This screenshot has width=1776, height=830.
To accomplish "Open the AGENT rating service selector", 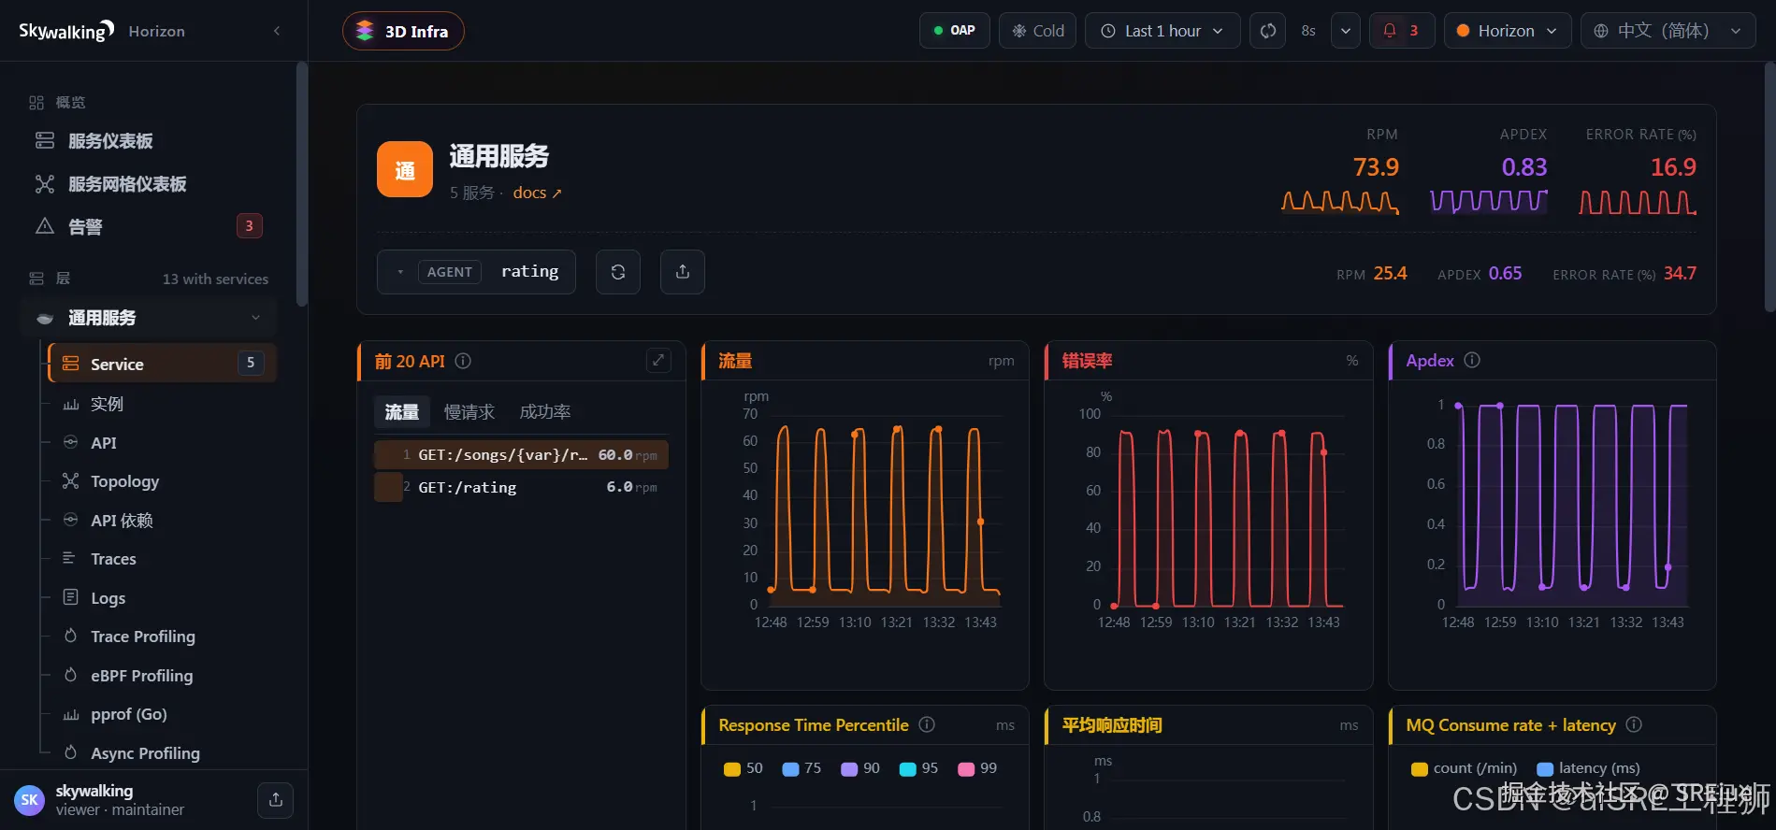I will point(476,272).
